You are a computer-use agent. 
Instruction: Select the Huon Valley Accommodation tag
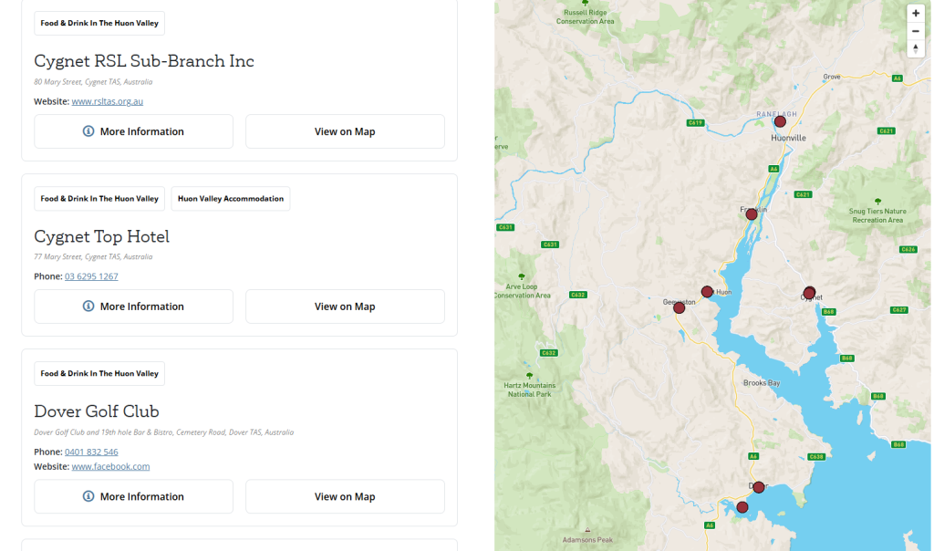tap(230, 198)
